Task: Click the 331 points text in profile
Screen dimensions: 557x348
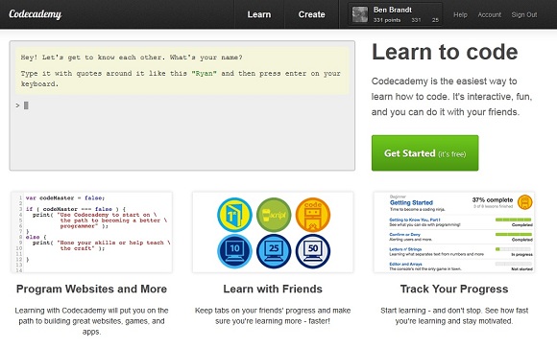Action: [387, 20]
